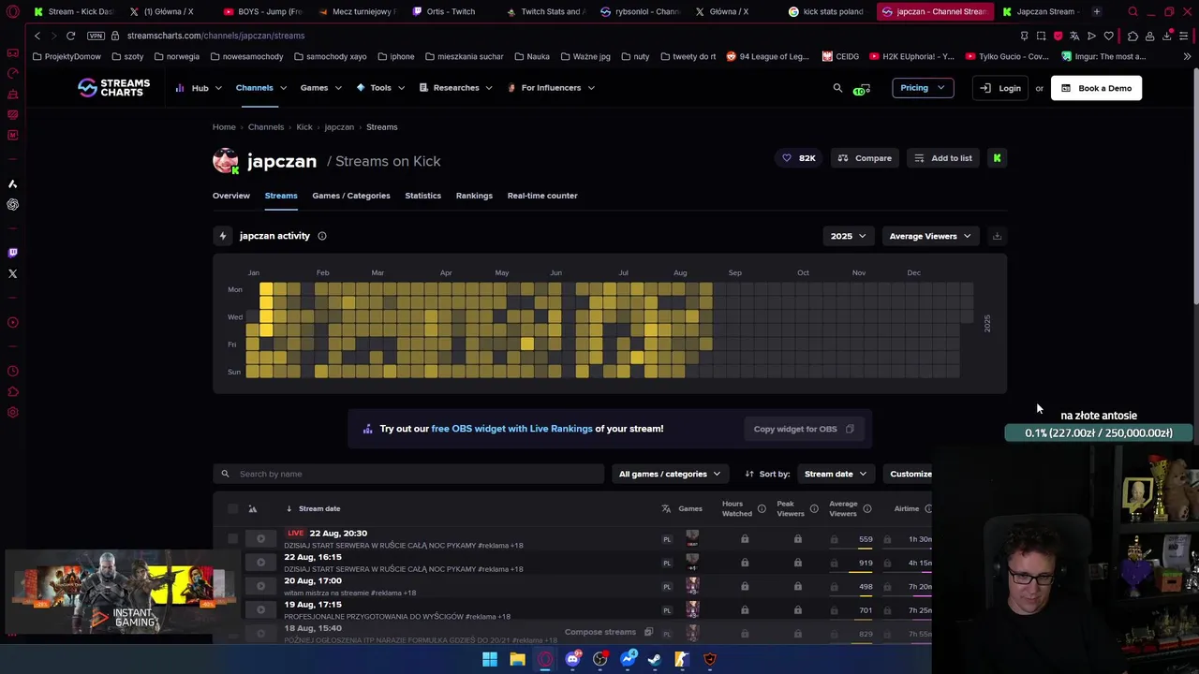Screen dimensions: 1199x674
Task: Switch to the Rankings tab
Action: click(x=474, y=196)
